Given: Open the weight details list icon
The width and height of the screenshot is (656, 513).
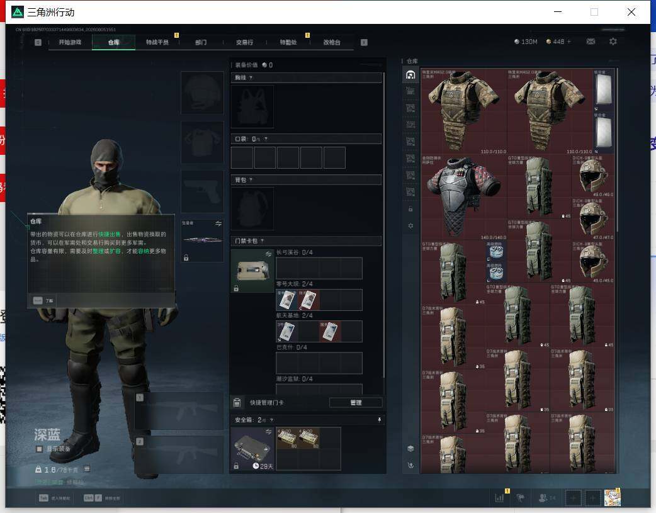Looking at the screenshot, I should click(x=86, y=469).
